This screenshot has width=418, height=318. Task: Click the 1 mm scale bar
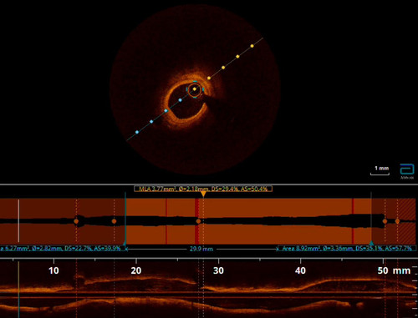pyautogui.click(x=380, y=171)
